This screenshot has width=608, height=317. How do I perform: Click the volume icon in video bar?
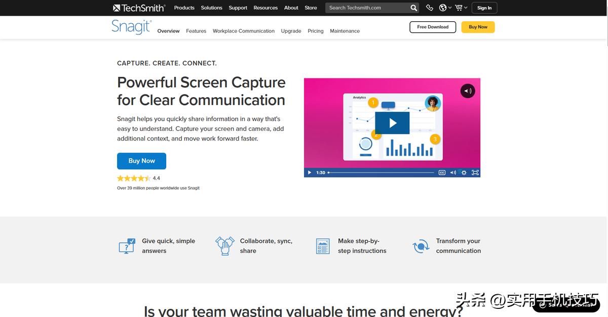point(453,172)
